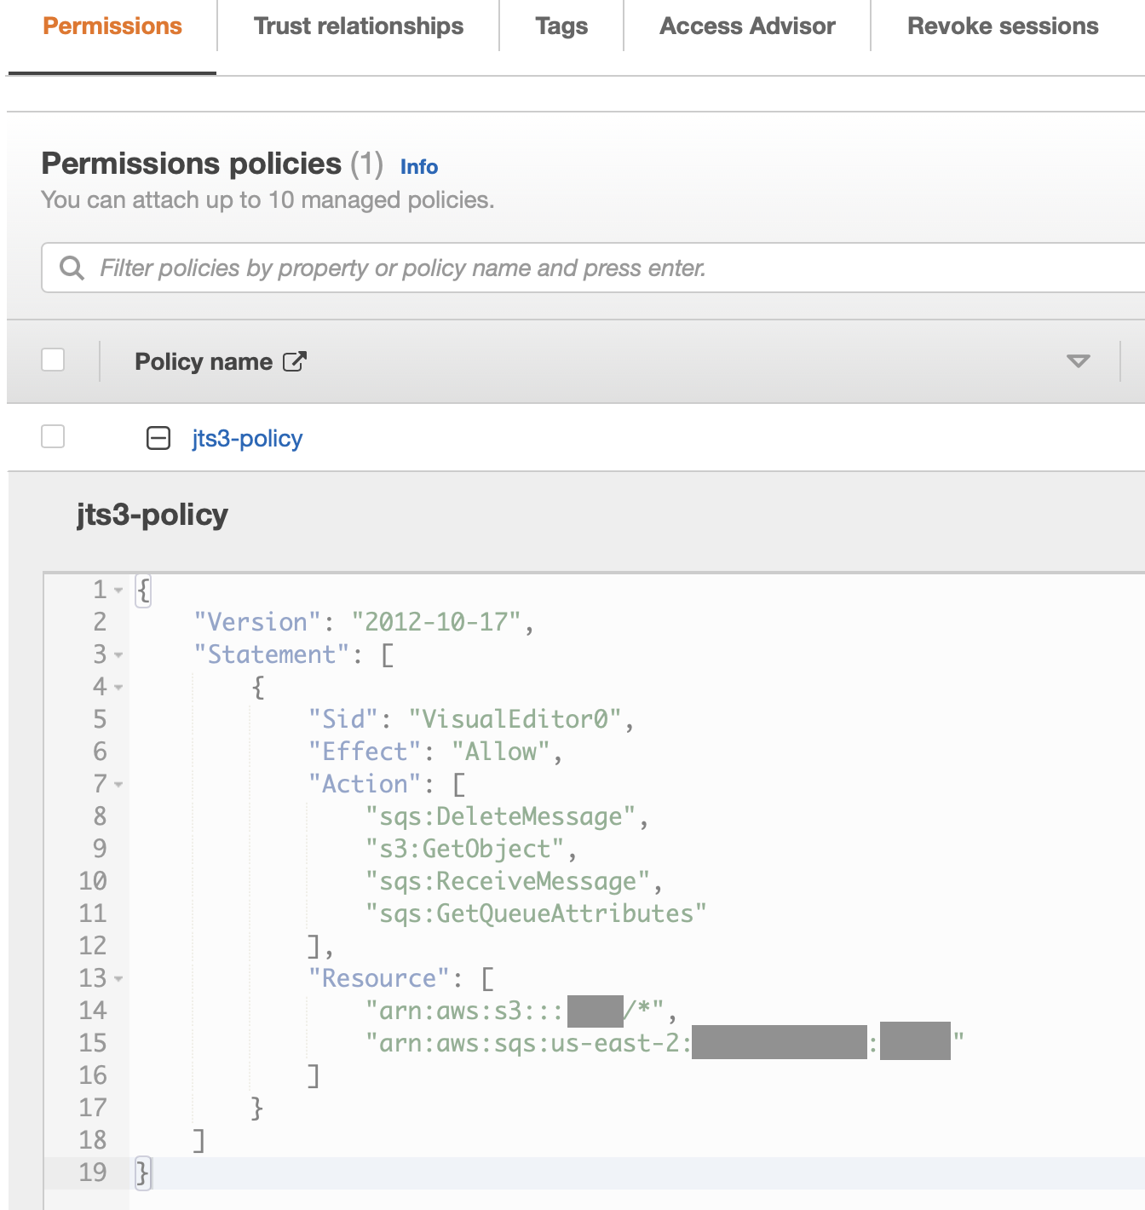Click line number 10 in the gutter

(93, 881)
